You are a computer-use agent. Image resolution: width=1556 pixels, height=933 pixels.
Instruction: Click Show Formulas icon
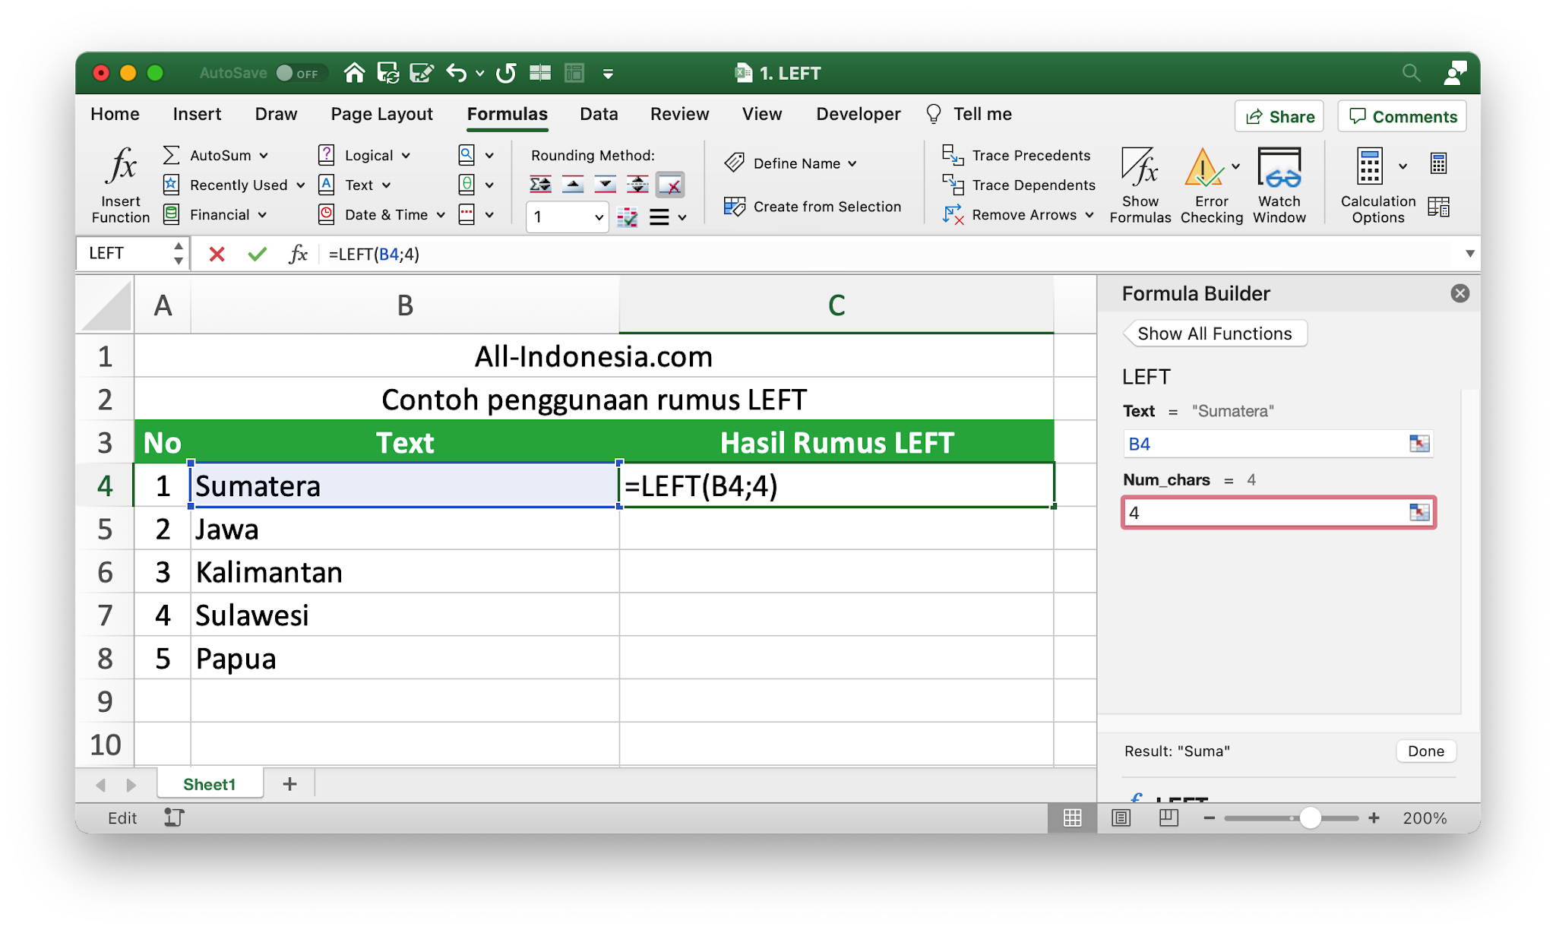click(1140, 168)
